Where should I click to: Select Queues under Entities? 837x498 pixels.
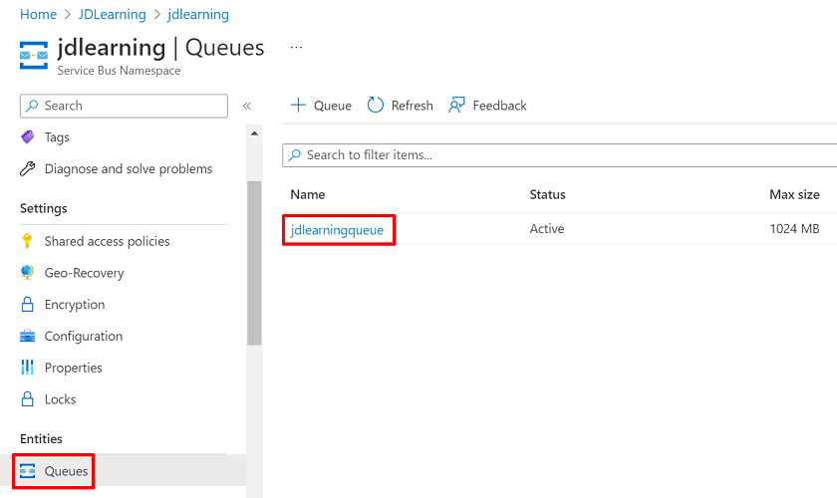click(x=66, y=471)
